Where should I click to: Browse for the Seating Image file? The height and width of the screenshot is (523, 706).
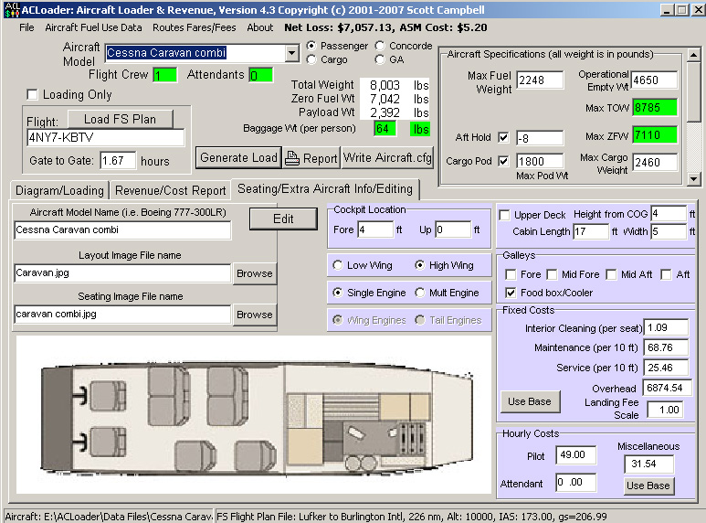tap(254, 314)
